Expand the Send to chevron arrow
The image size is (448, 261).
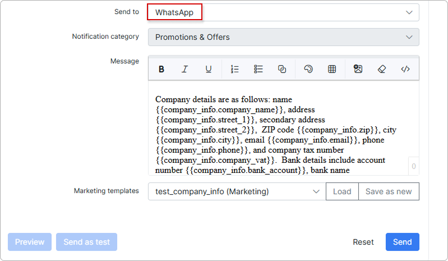pos(409,12)
